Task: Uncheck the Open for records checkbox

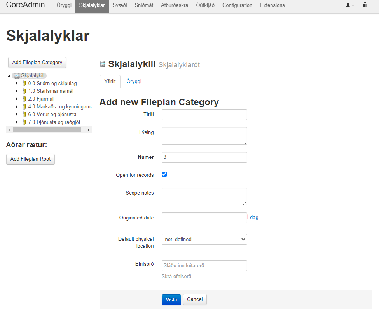Action: click(164, 174)
